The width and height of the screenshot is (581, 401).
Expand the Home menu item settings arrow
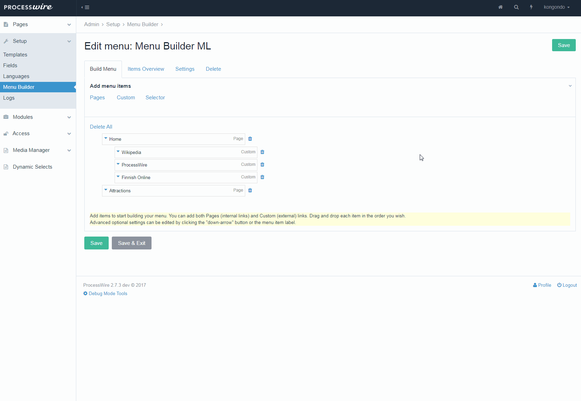pos(106,139)
